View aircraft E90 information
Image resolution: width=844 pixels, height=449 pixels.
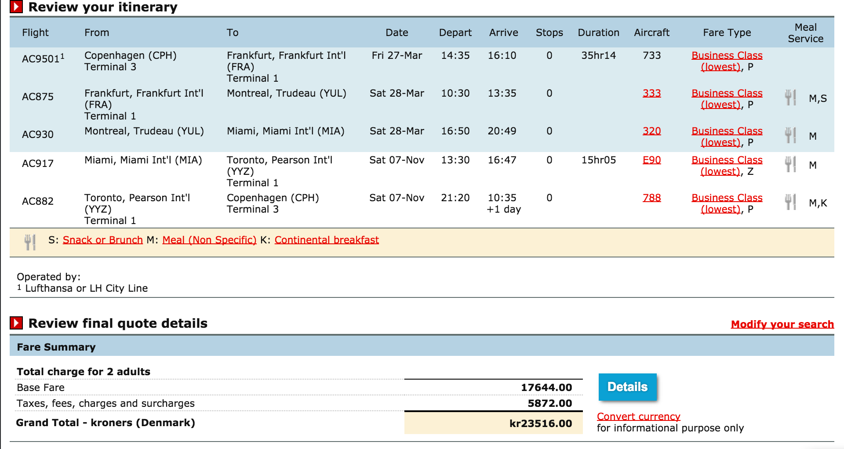[651, 160]
